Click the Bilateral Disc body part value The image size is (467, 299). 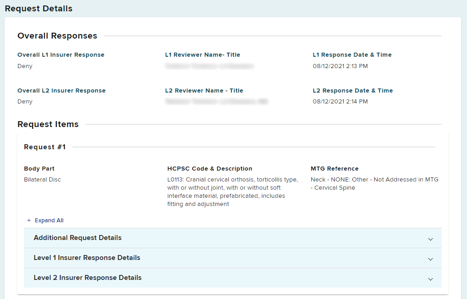[x=42, y=180]
